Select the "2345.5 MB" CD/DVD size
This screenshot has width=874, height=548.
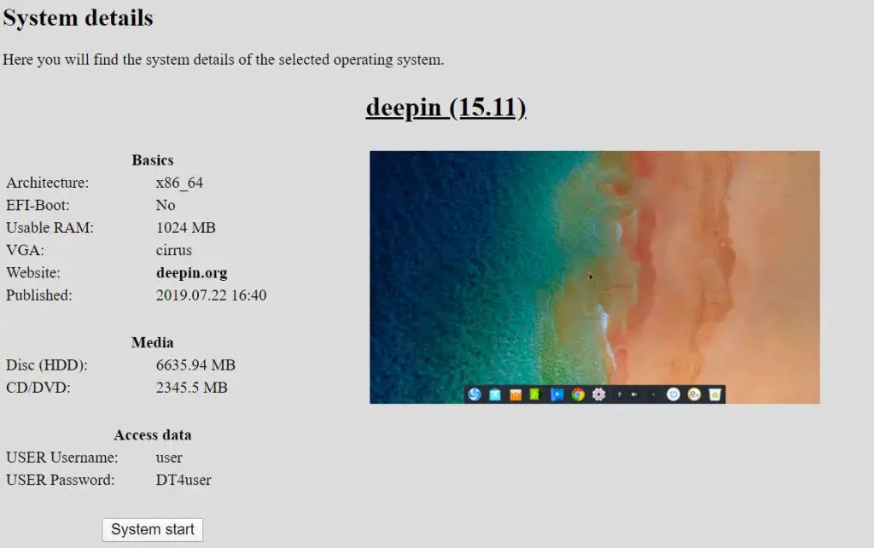coord(192,388)
